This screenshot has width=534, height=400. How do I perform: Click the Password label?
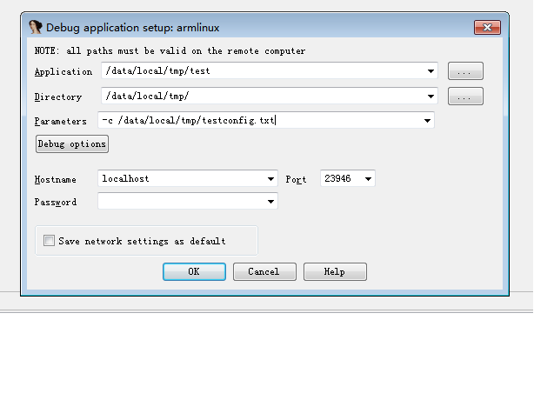tap(56, 203)
